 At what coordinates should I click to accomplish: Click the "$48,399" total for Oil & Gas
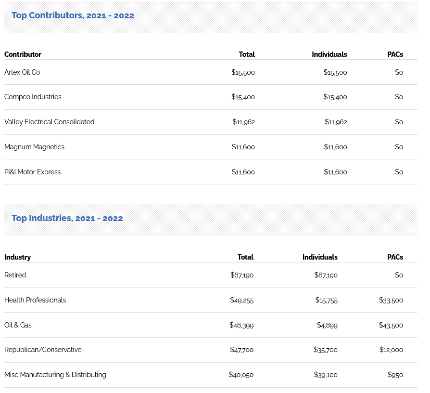pos(241,326)
